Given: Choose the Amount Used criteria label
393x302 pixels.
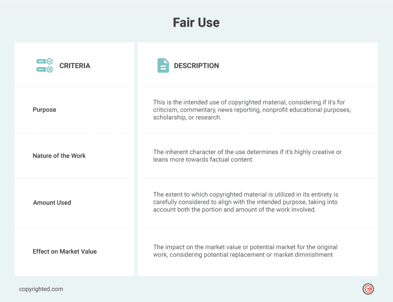Looking at the screenshot, I should (52, 203).
